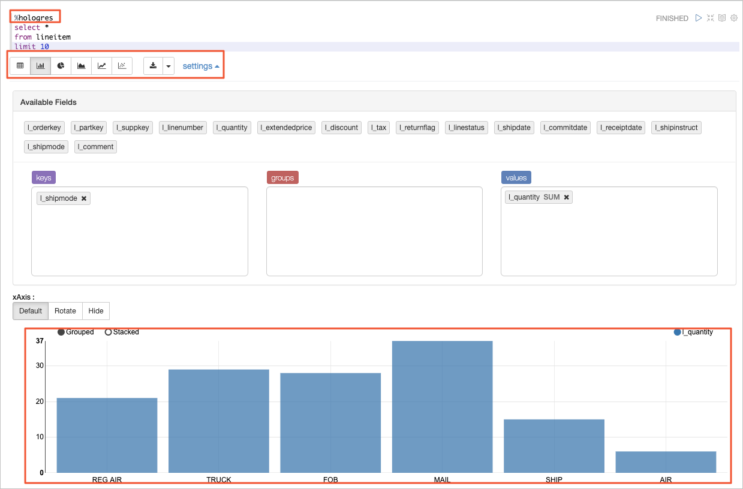Set xAxis to Default
743x489 pixels.
pos(31,311)
